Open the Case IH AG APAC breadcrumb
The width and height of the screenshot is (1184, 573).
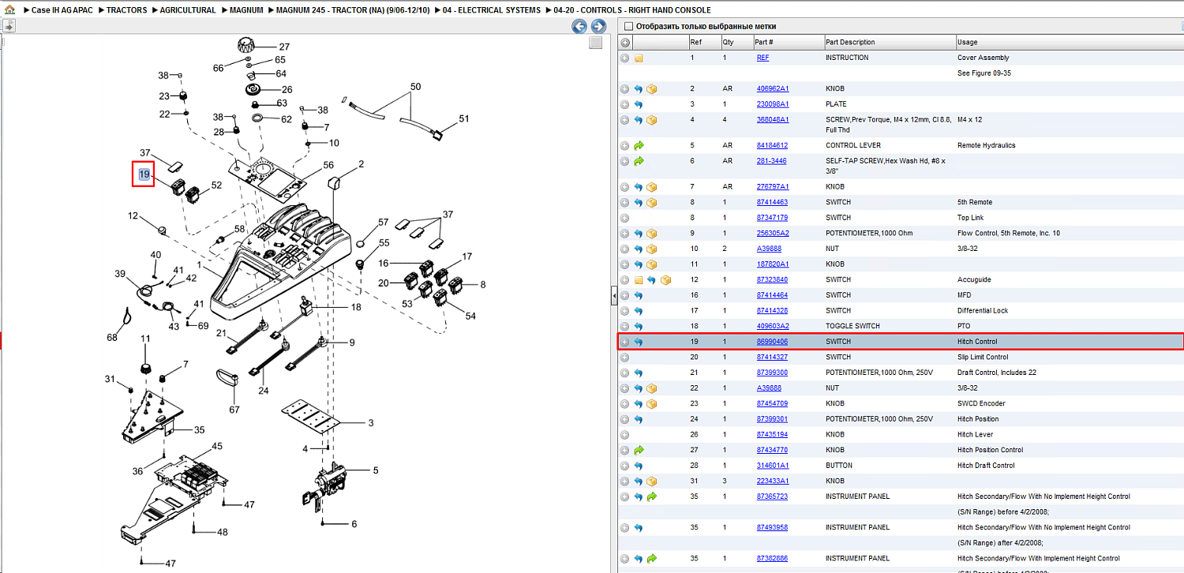[x=62, y=10]
